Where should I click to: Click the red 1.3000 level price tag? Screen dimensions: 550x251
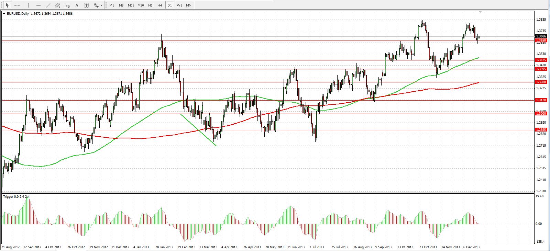(541, 114)
